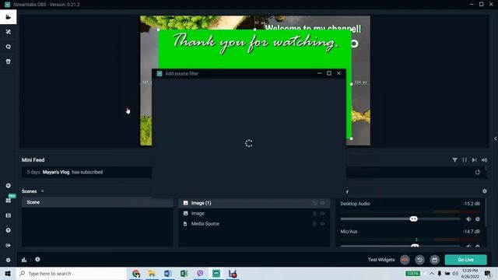Start recording with the REC button
This screenshot has width=498, height=280.
click(x=405, y=260)
